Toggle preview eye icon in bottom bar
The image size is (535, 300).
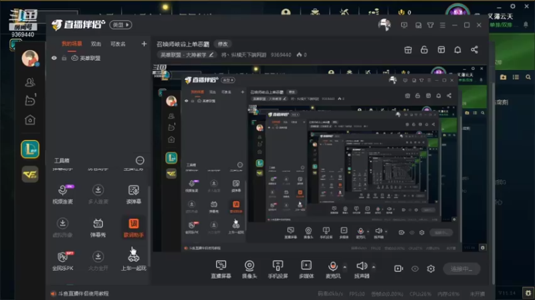click(415, 269)
